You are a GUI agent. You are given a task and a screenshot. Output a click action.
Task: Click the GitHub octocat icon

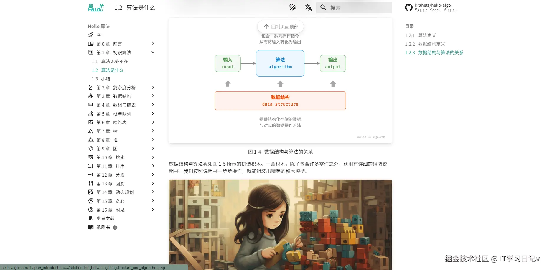pyautogui.click(x=408, y=7)
